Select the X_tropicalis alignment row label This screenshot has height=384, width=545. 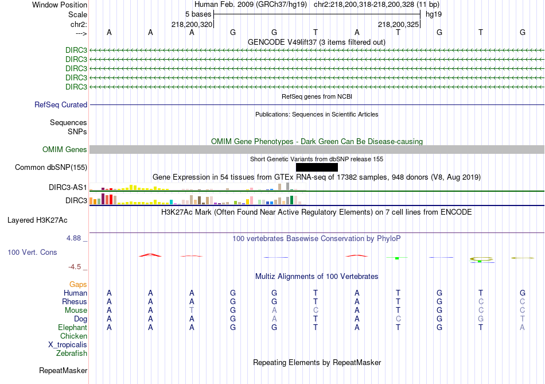point(68,345)
